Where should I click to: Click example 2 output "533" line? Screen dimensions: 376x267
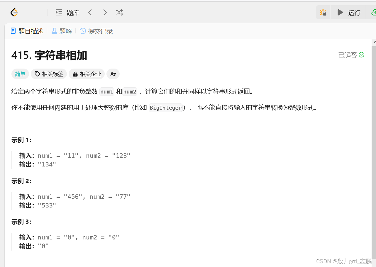pos(38,205)
